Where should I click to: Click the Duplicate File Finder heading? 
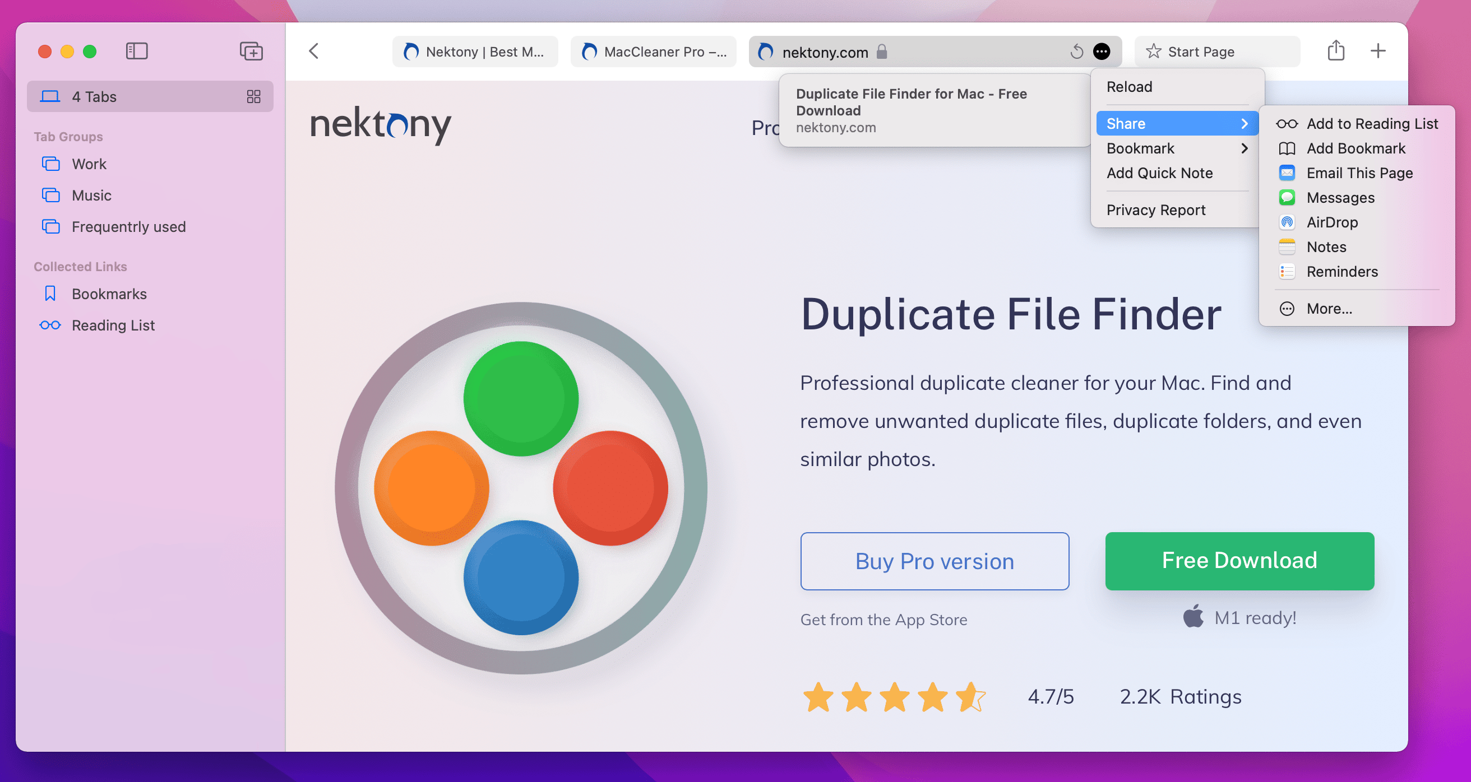(1011, 314)
